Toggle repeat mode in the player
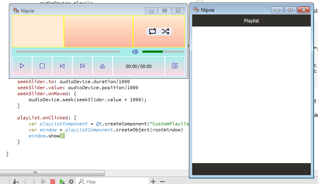Screen dimensions: 318x184 coord(152,31)
